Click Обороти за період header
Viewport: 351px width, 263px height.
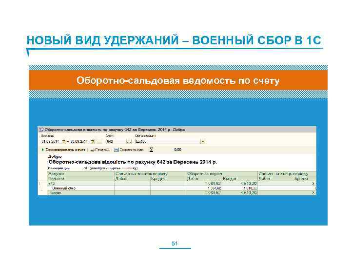222,173
